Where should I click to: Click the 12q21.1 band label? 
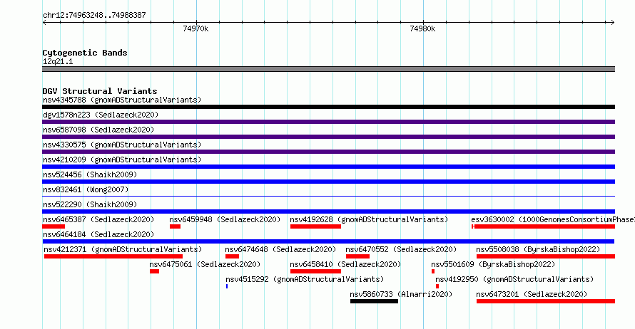58,61
